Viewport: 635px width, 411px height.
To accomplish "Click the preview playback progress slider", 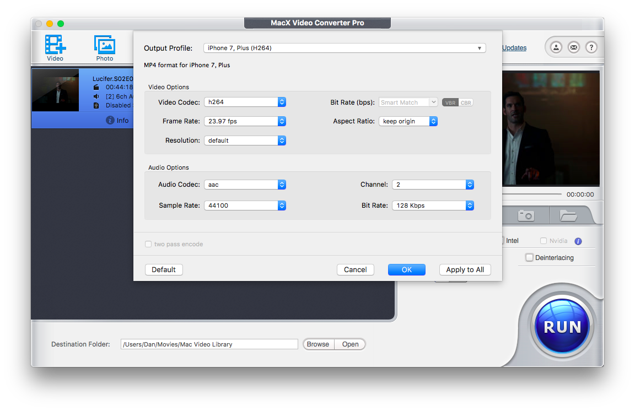I will click(532, 194).
